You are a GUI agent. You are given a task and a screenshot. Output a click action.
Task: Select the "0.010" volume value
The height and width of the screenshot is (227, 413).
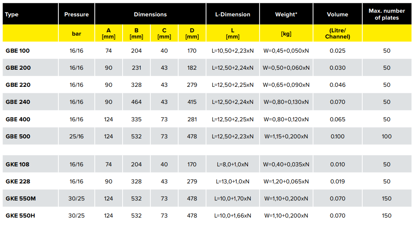click(338, 165)
